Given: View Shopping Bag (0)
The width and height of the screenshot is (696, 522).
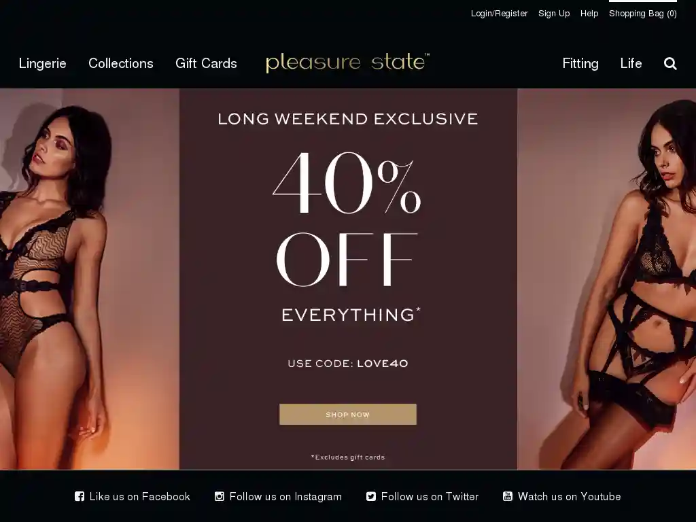Looking at the screenshot, I should click(x=643, y=14).
